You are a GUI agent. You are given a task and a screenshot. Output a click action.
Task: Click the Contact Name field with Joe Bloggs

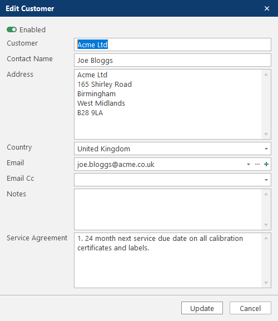pos(173,60)
